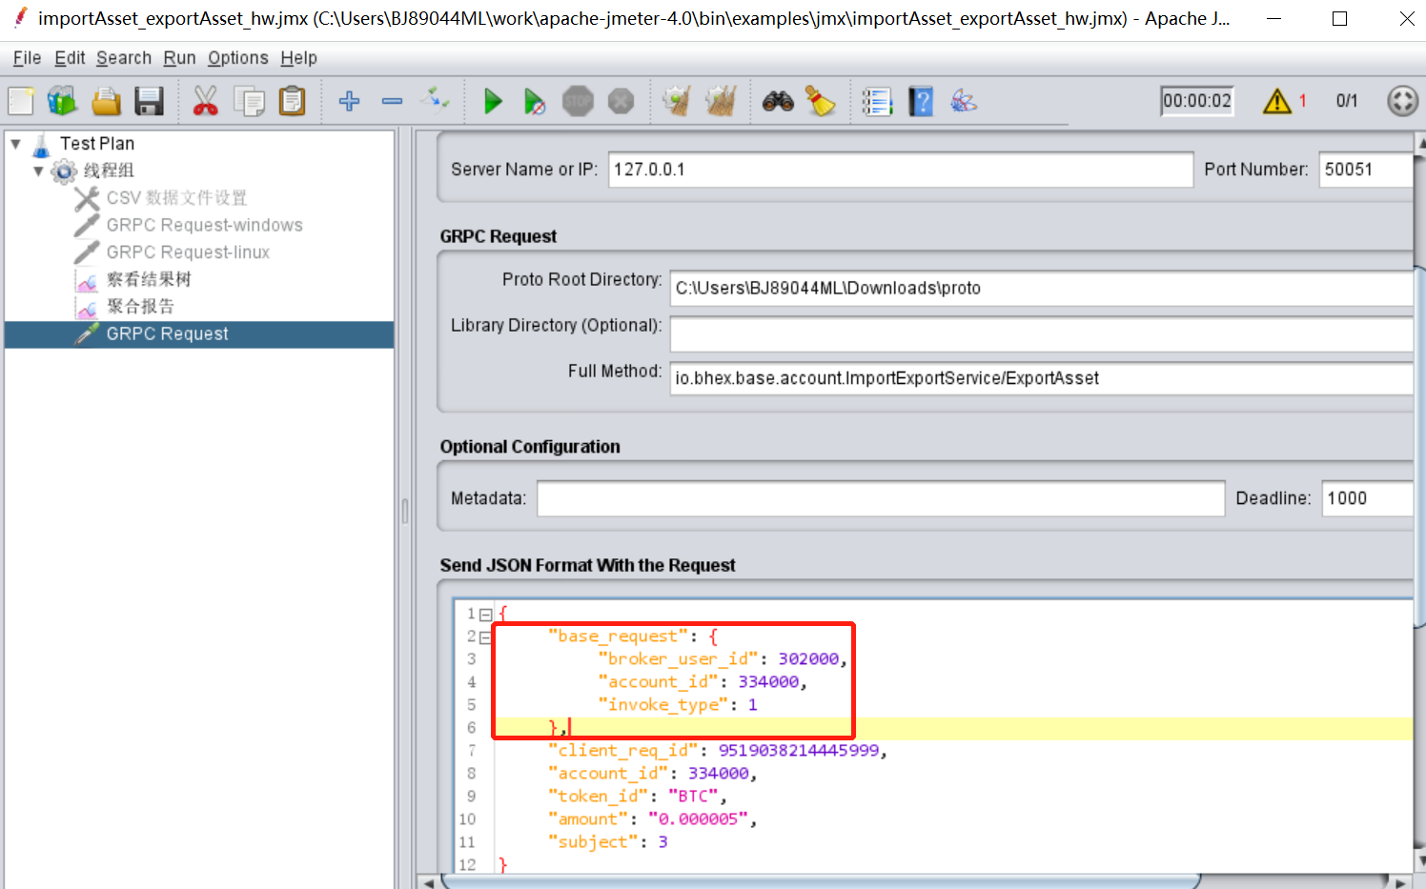
Task: Open the Edit menu
Action: coord(70,58)
